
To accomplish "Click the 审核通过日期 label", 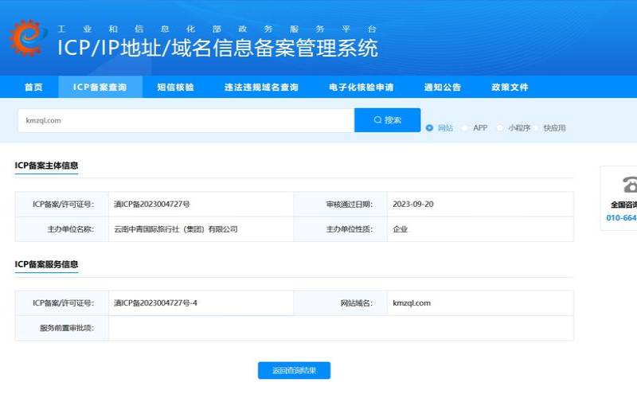I will (350, 204).
